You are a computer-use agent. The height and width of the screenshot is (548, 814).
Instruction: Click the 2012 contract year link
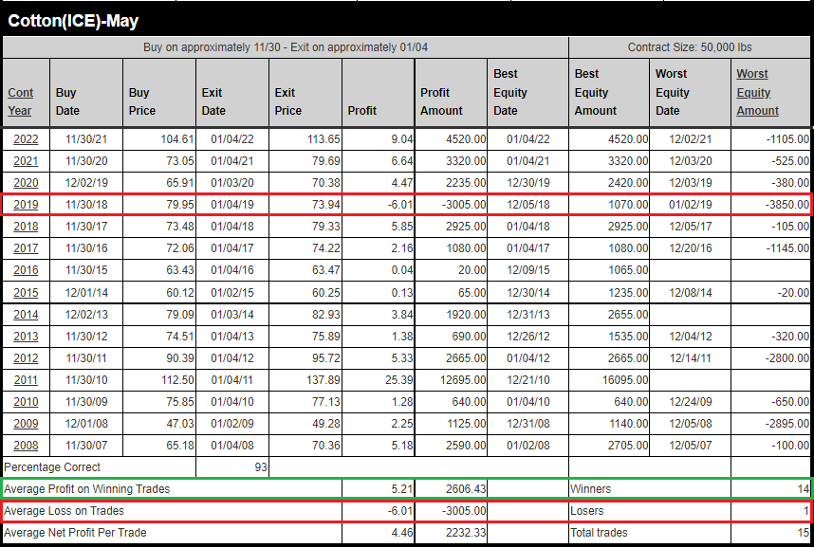point(26,358)
